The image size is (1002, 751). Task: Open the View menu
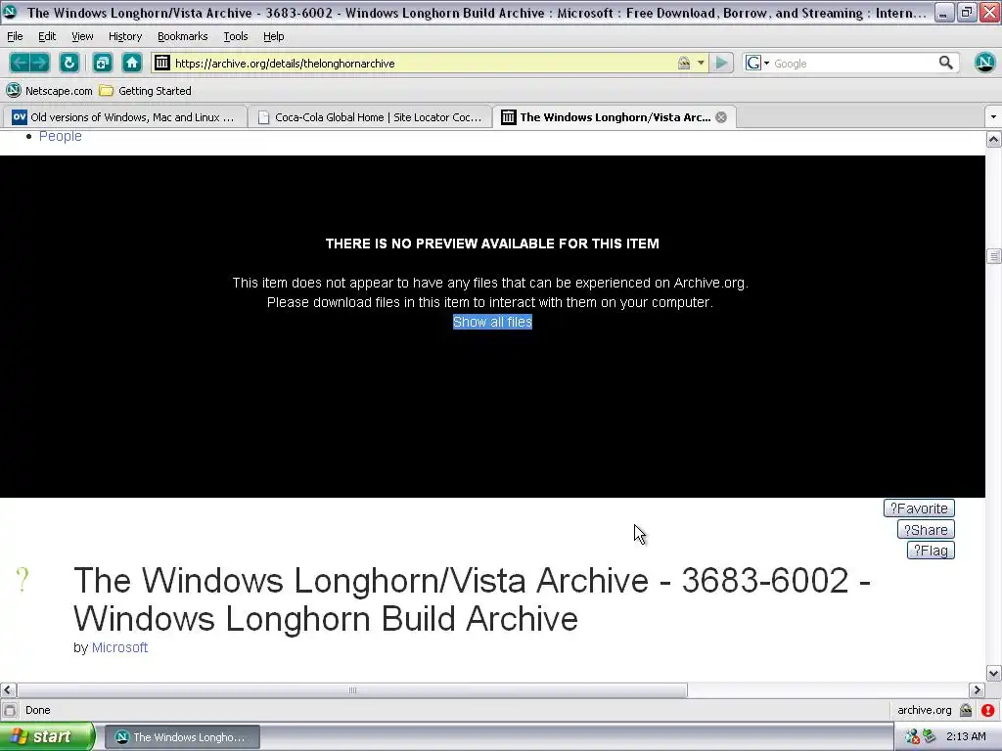click(x=82, y=36)
